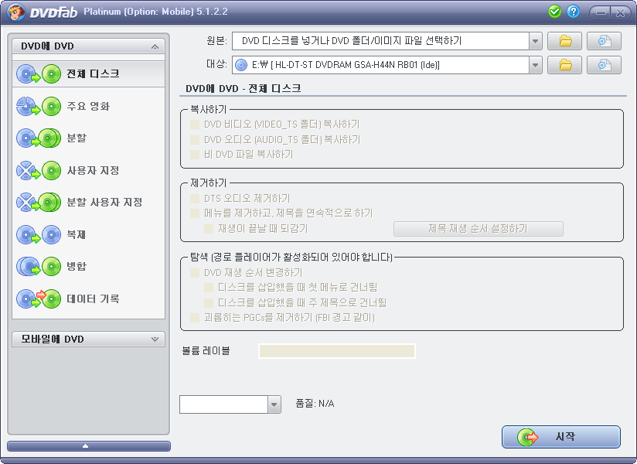Start copying with the 시작 button
637x464 pixels.
[561, 437]
